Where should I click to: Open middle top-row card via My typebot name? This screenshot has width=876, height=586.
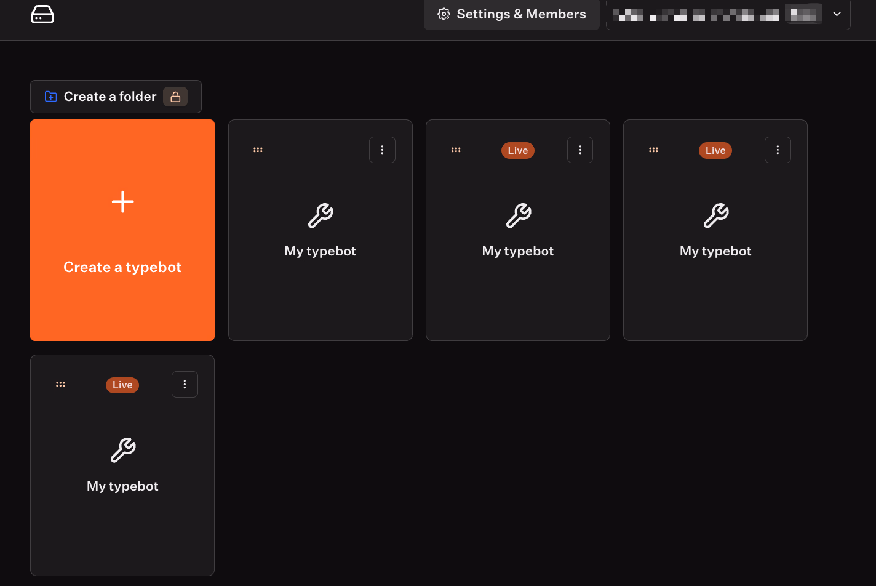517,251
